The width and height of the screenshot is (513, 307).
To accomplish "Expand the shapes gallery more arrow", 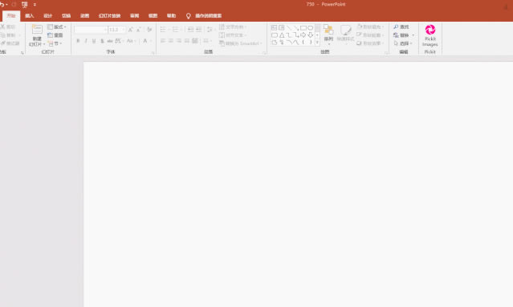I will (317, 43).
